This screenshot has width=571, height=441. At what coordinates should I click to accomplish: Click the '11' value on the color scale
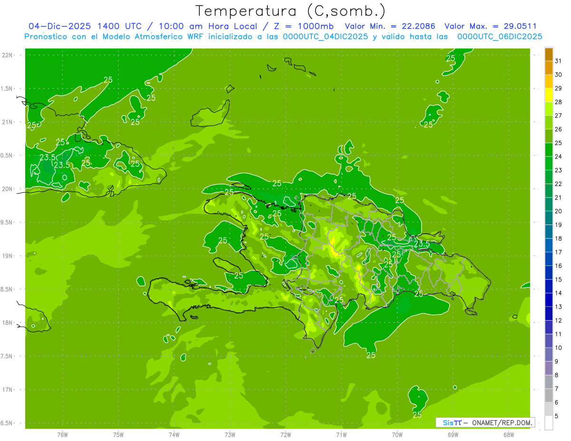[559, 334]
